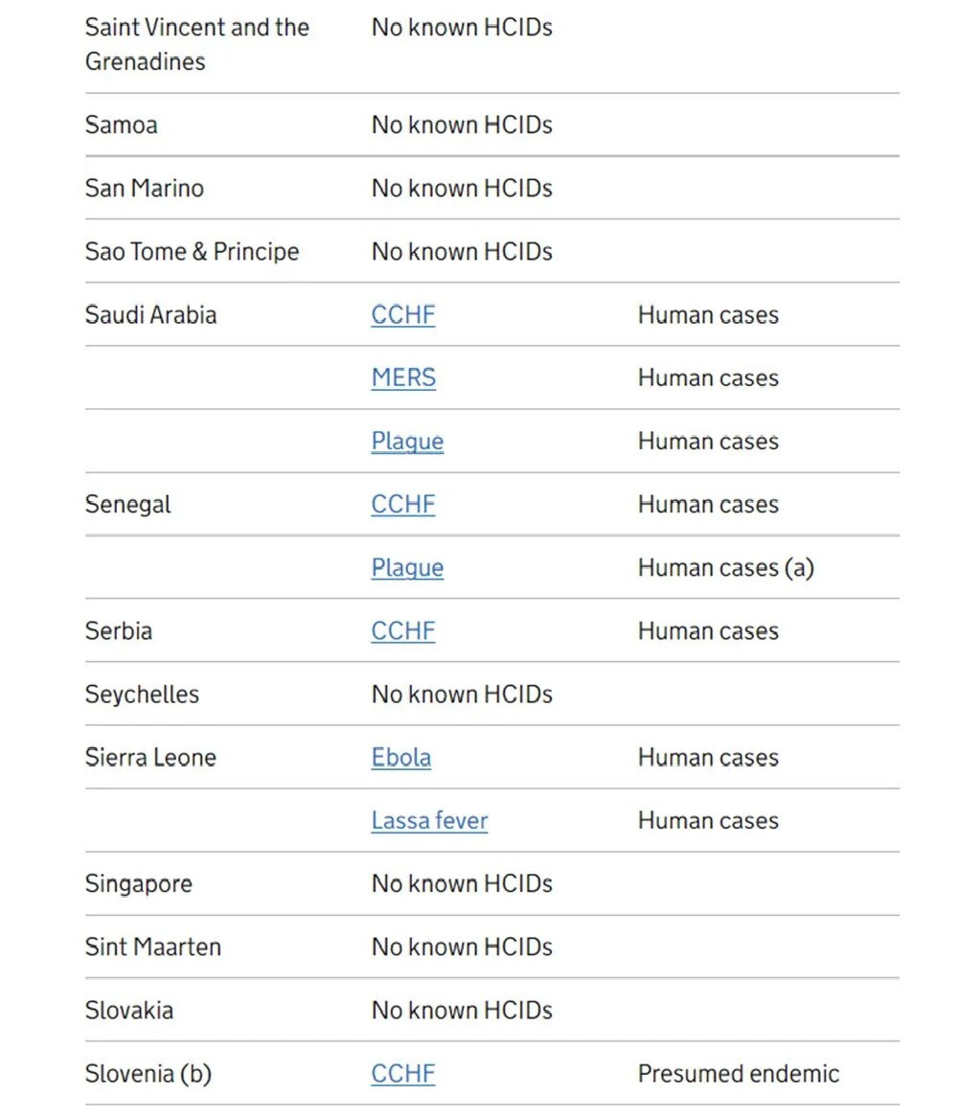Screen dimensions: 958x1119
Task: Click the 'Presumed endemic' status text
Action: pyautogui.click(x=739, y=1073)
